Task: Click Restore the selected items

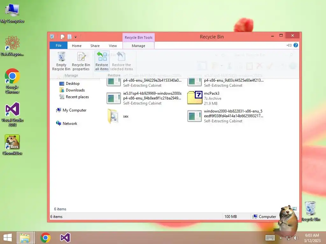Action: point(122,61)
